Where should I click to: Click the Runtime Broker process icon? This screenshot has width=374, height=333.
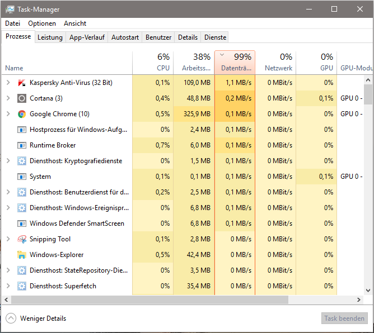tap(22, 145)
